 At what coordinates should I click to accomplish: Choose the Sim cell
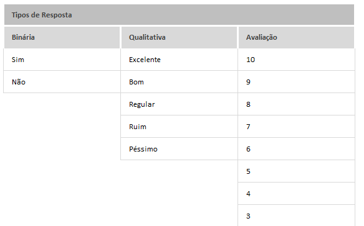[x=62, y=60]
